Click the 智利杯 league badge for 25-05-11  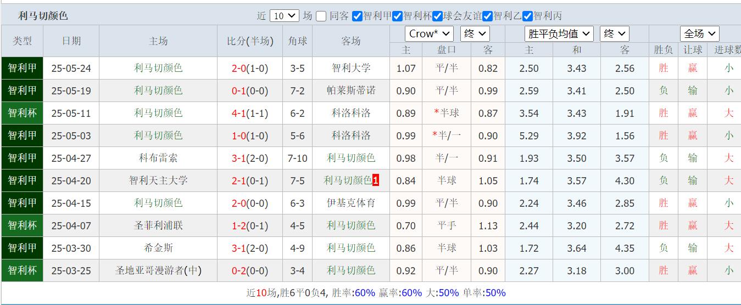point(22,113)
